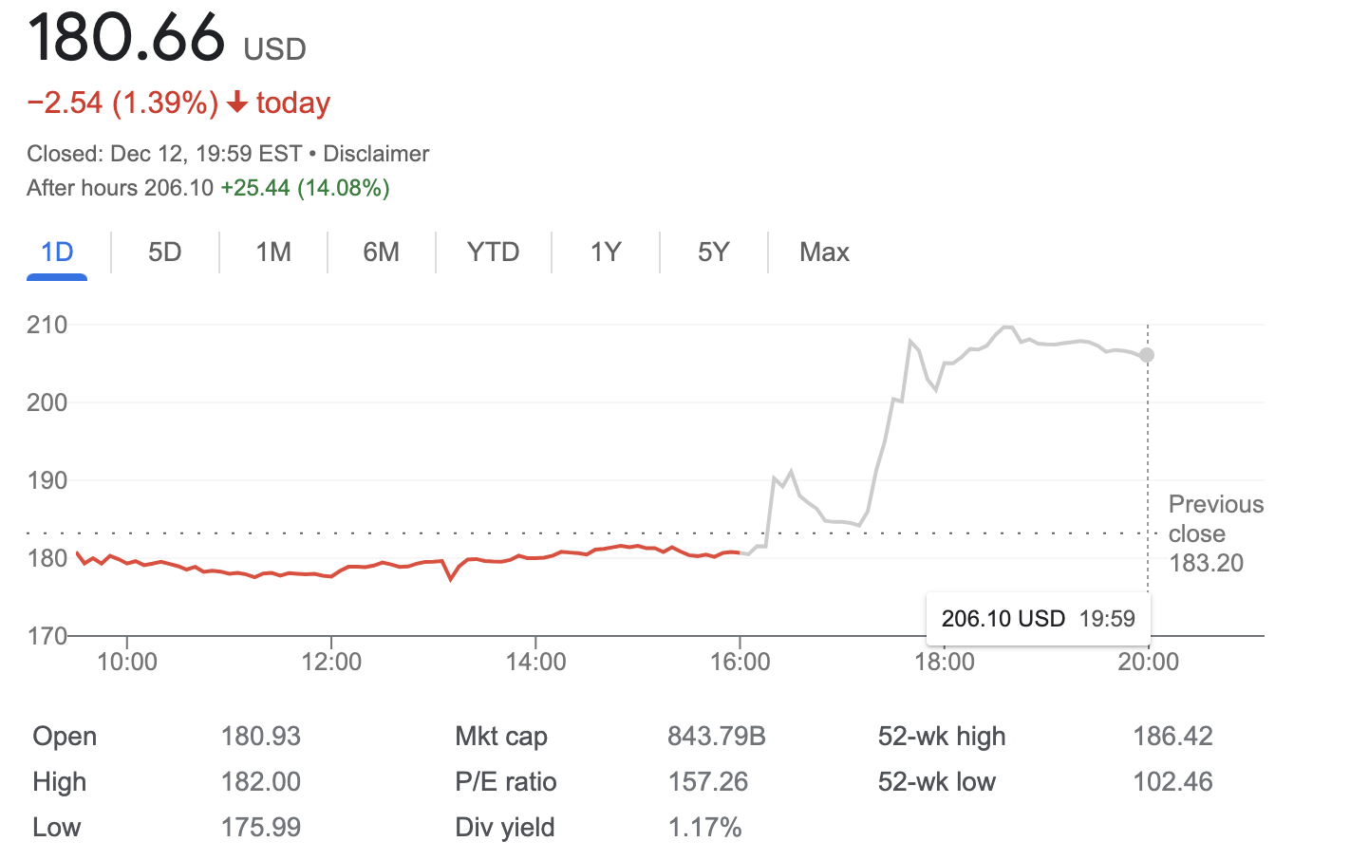The height and width of the screenshot is (860, 1350).
Task: Select the 1D time range tab
Action: [57, 252]
